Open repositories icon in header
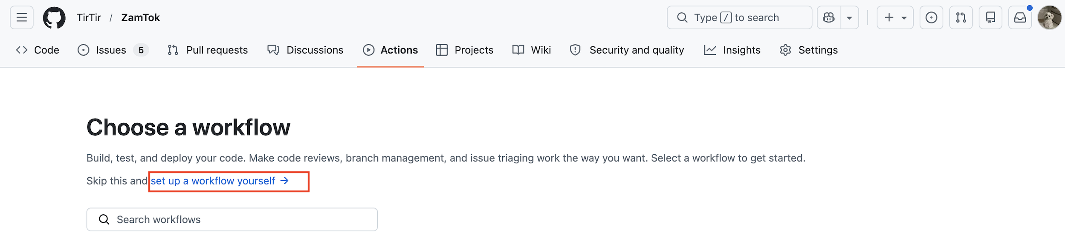Viewport: 1065px width, 239px height. [990, 17]
